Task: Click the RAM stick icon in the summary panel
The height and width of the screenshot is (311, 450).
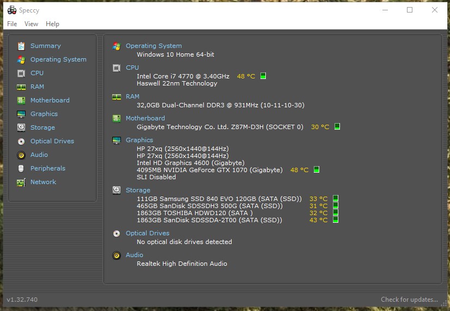Action: pos(116,97)
